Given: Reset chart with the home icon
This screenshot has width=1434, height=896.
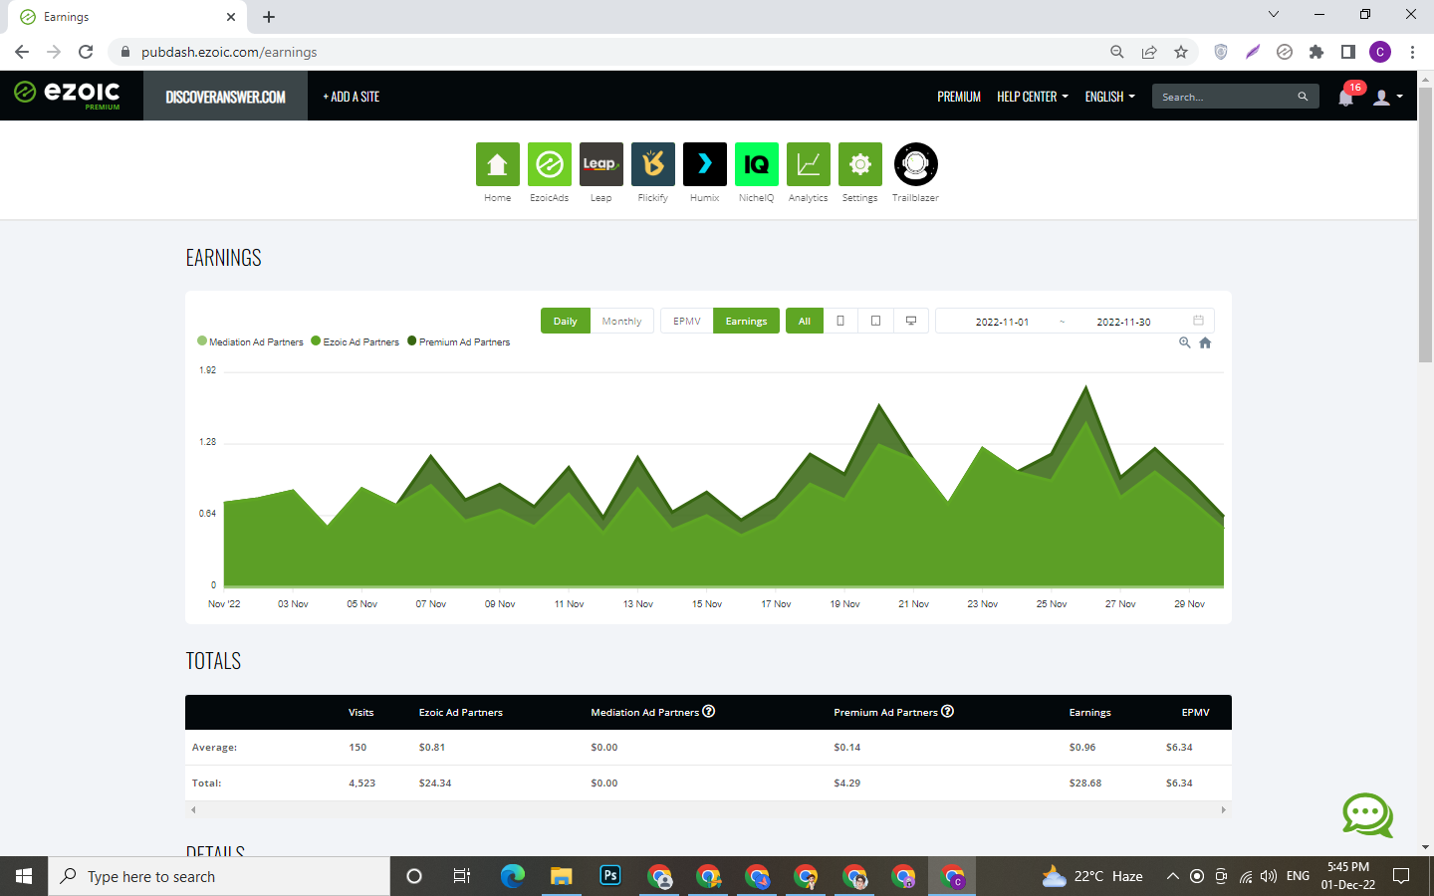Looking at the screenshot, I should [x=1205, y=342].
